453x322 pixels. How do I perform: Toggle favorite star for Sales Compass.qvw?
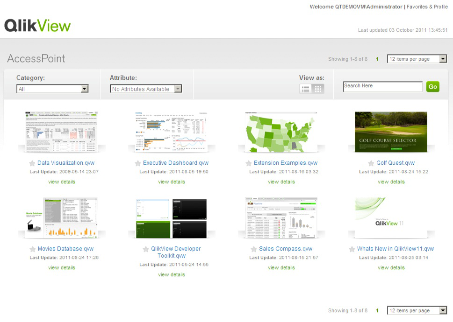coord(254,249)
